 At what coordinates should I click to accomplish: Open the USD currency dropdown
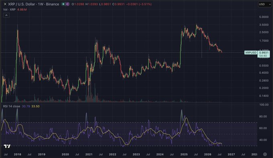[265, 4]
